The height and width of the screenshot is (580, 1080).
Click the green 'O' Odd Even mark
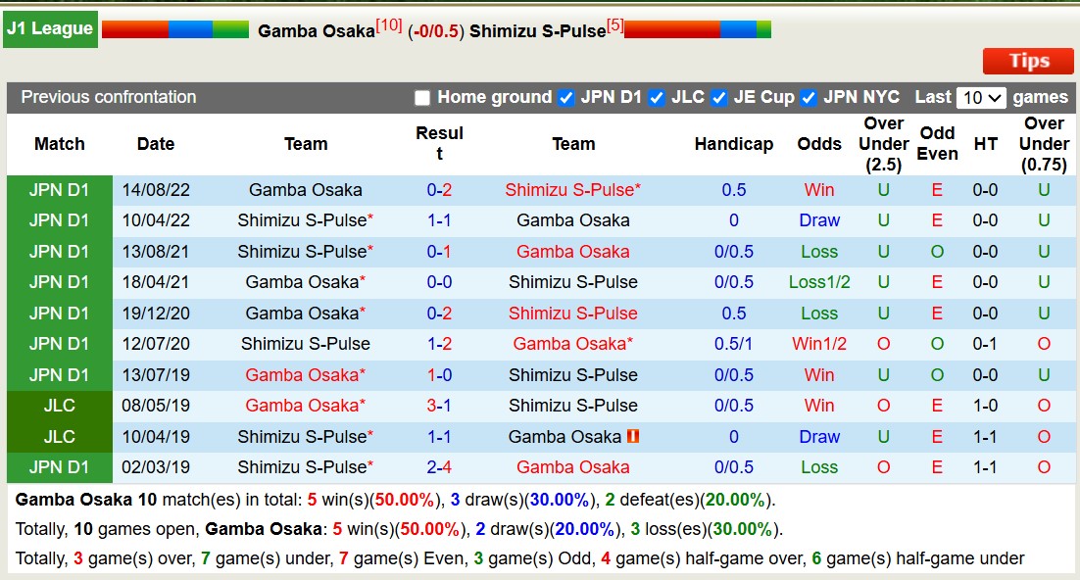click(x=937, y=251)
